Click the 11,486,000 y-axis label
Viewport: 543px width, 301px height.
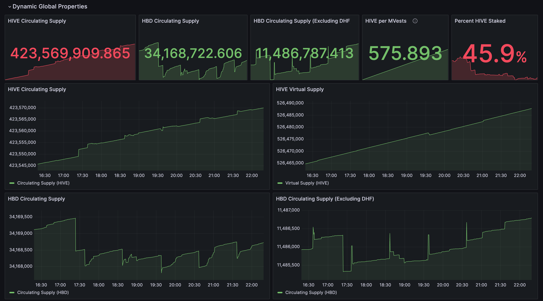288,247
